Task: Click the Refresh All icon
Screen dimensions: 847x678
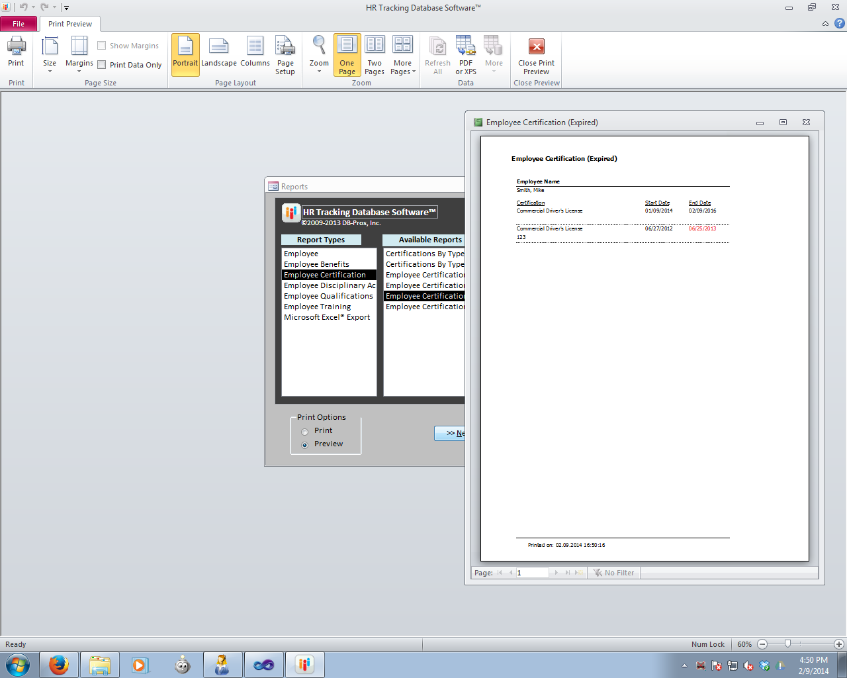Action: pyautogui.click(x=437, y=56)
